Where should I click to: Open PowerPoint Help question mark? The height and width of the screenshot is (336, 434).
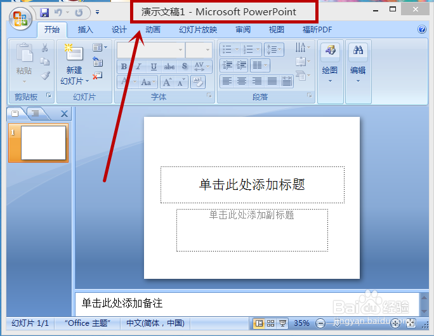pyautogui.click(x=422, y=29)
